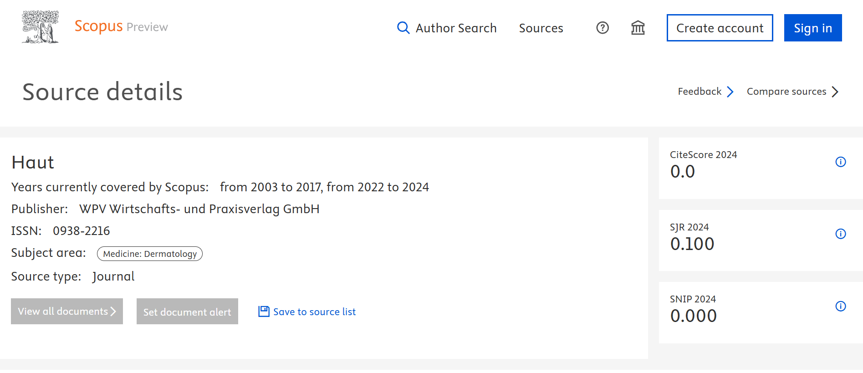Screen dimensions: 863x373
Task: Click Save to source list link
Action: [x=314, y=312]
